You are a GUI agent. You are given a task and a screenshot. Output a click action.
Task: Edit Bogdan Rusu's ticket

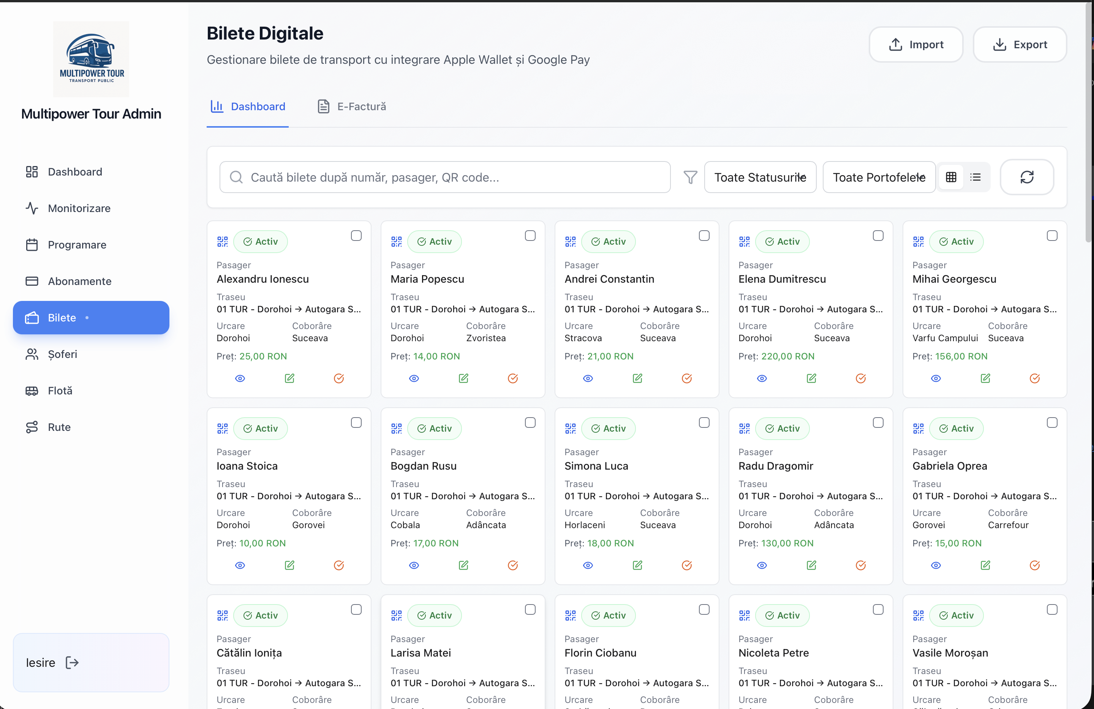coord(463,565)
